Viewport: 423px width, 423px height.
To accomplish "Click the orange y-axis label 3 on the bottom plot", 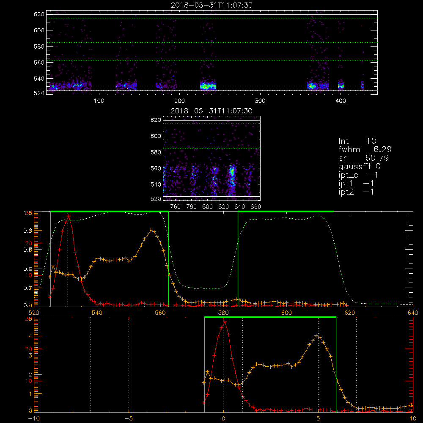I will pyautogui.click(x=30, y=356).
